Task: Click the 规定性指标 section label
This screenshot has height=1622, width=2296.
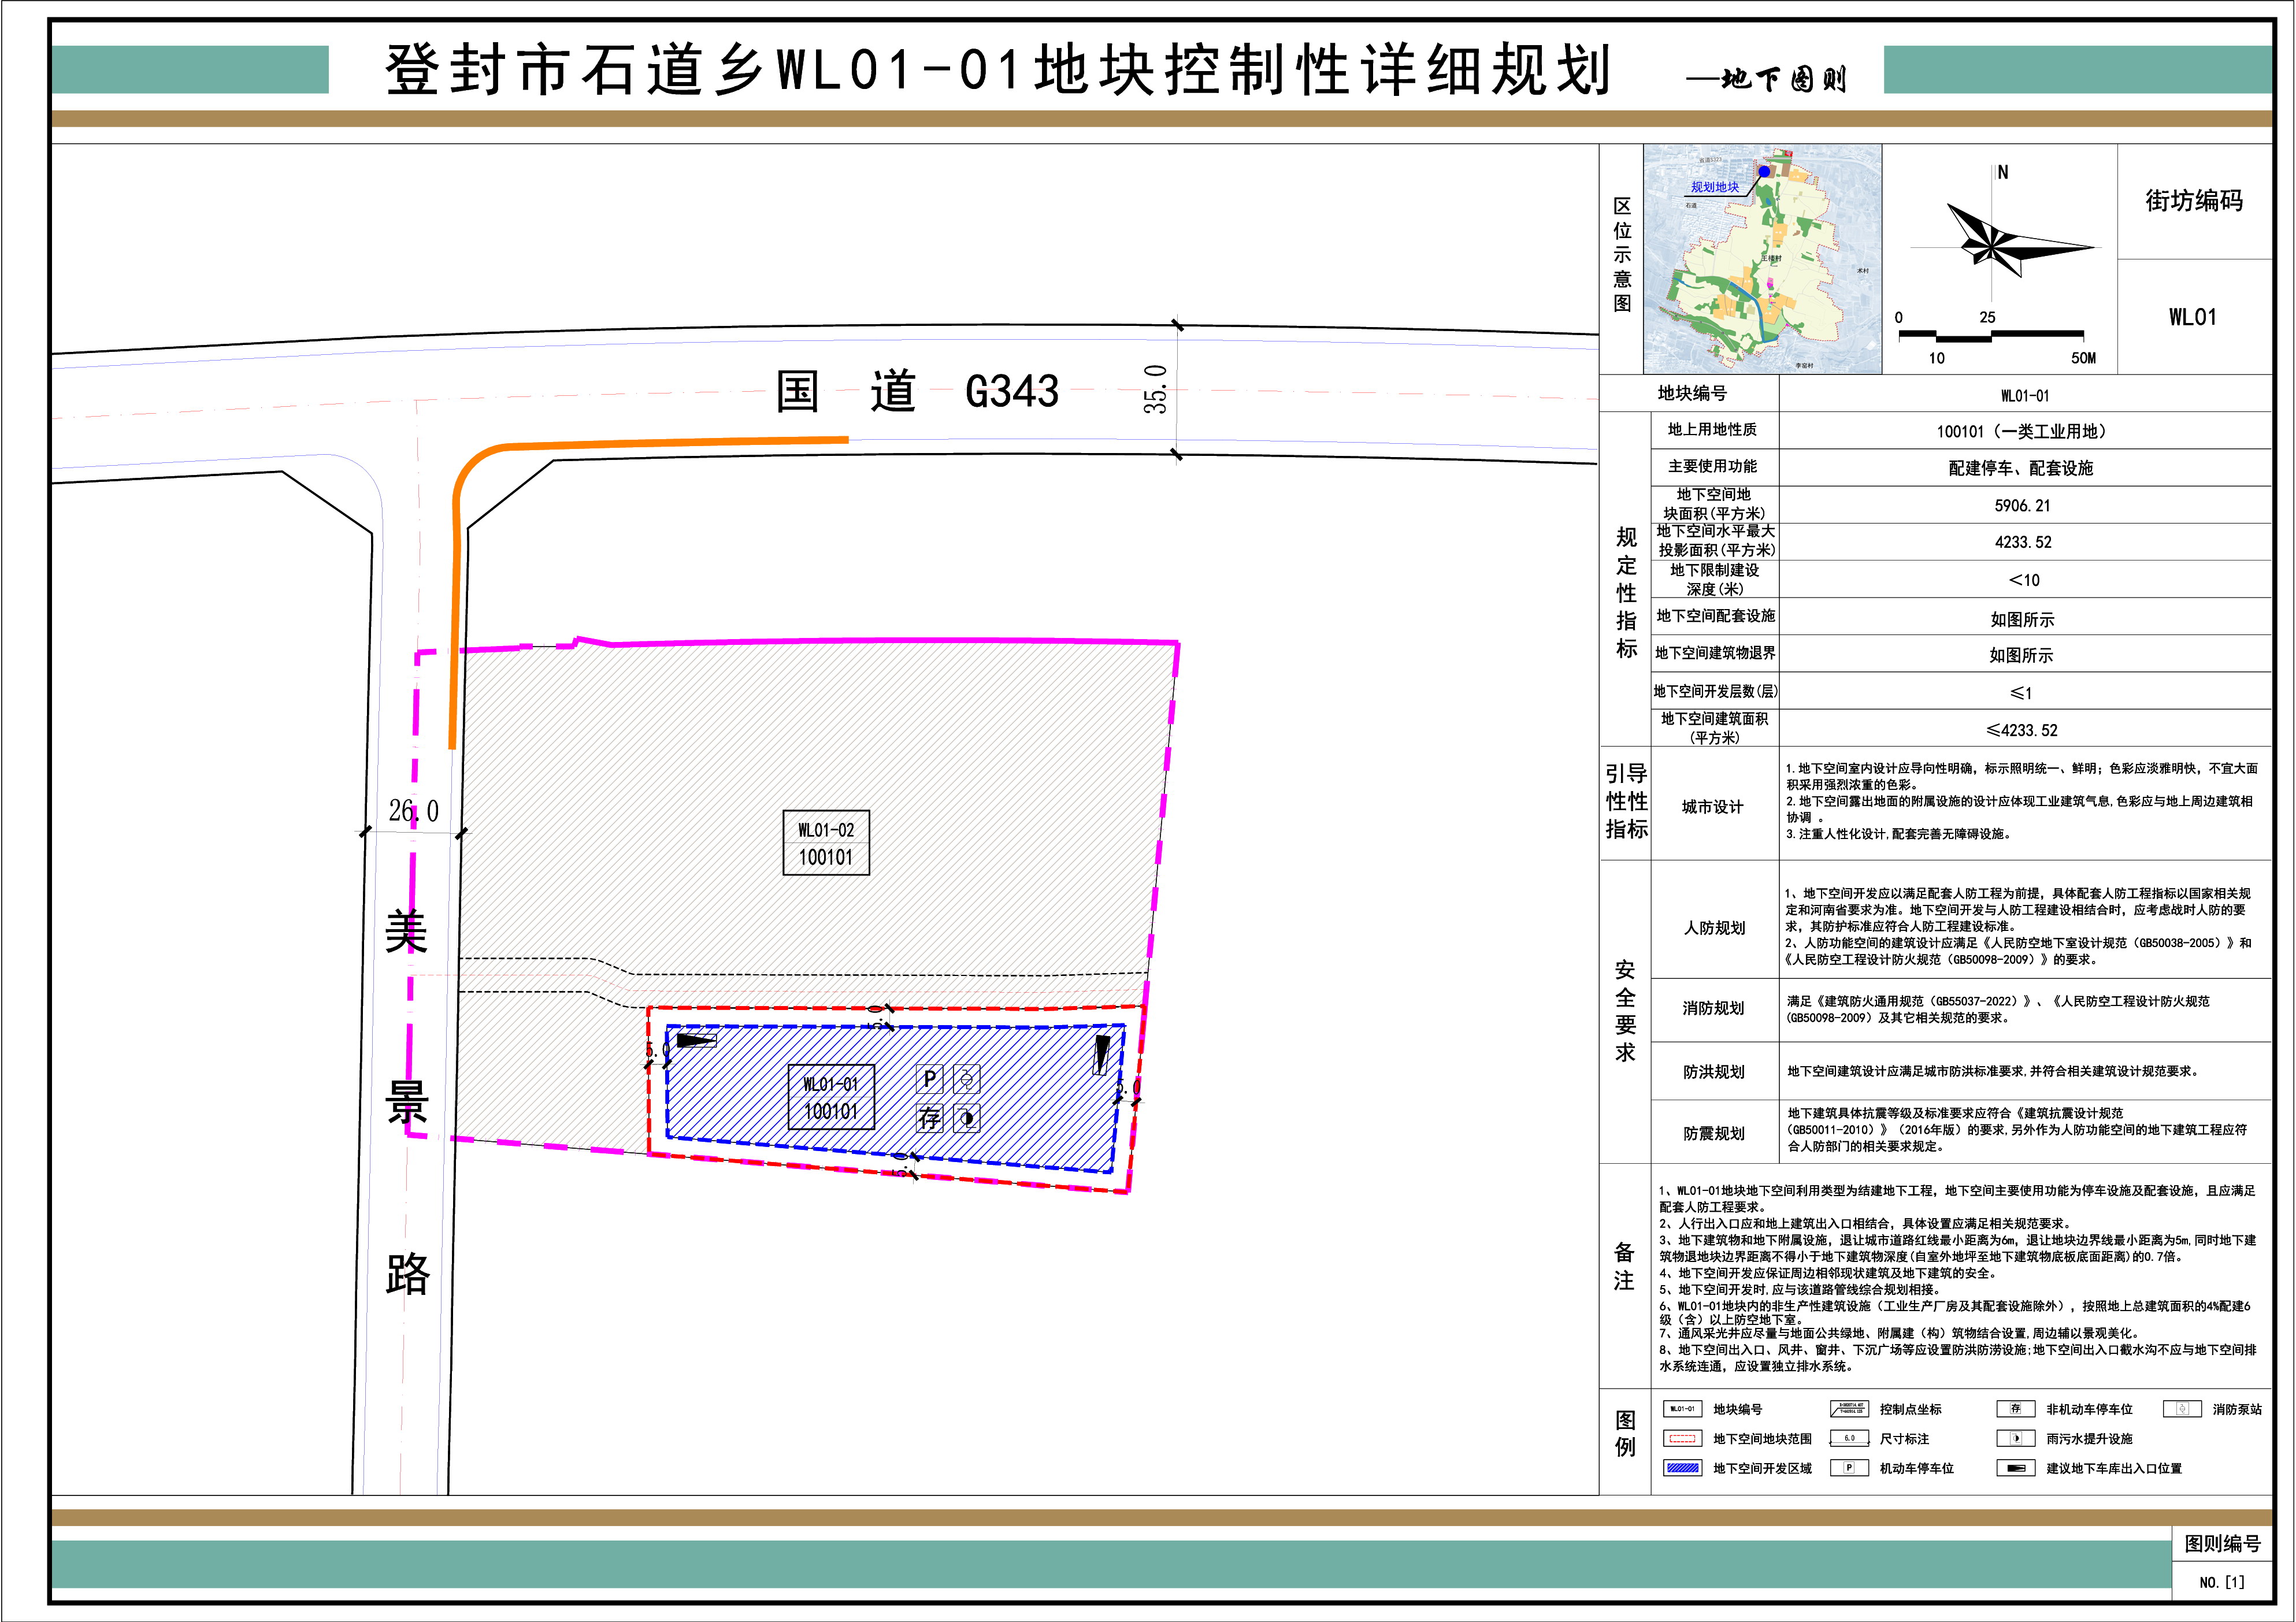Action: coord(1626,593)
